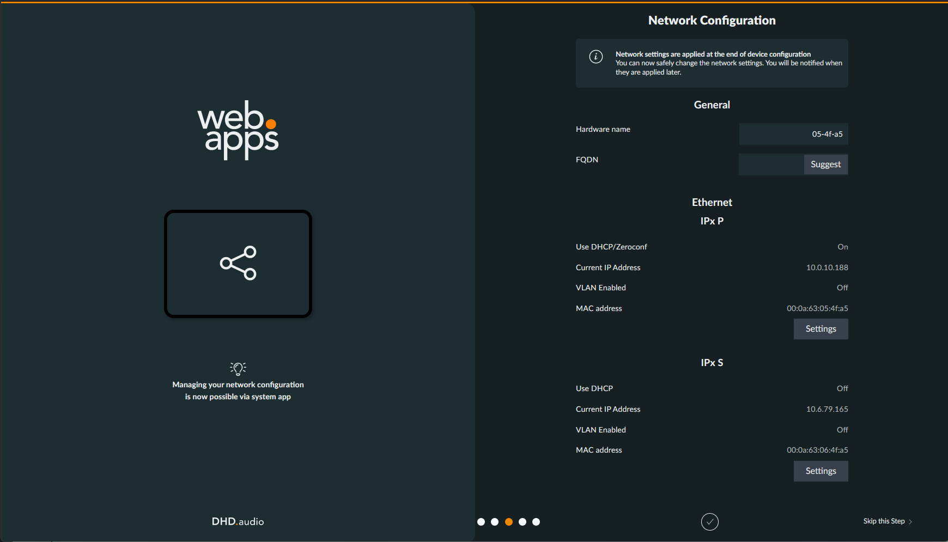948x542 pixels.
Task: Click the web apps logo
Action: pos(238,130)
